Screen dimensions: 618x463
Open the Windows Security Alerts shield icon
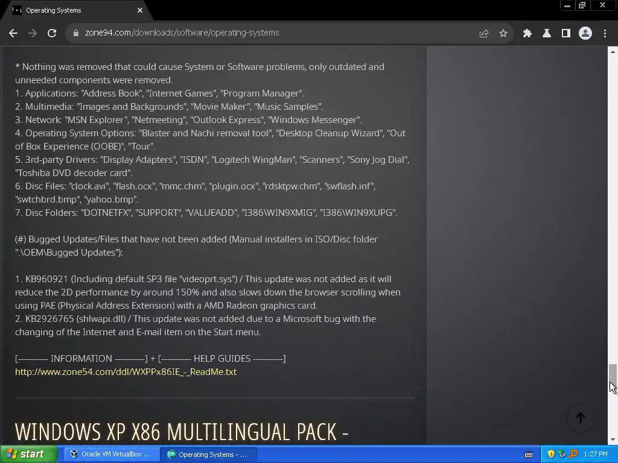tap(551, 455)
